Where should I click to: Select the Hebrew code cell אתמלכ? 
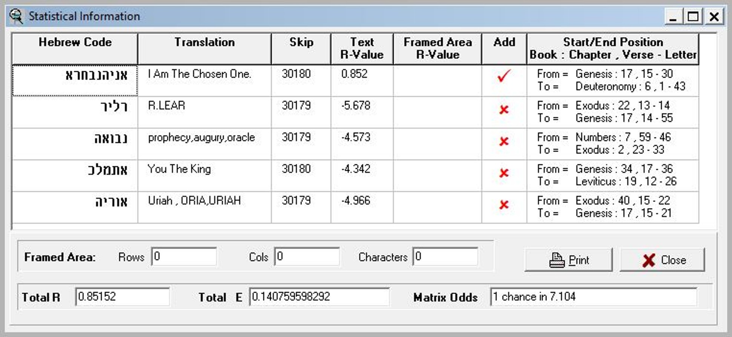click(75, 175)
